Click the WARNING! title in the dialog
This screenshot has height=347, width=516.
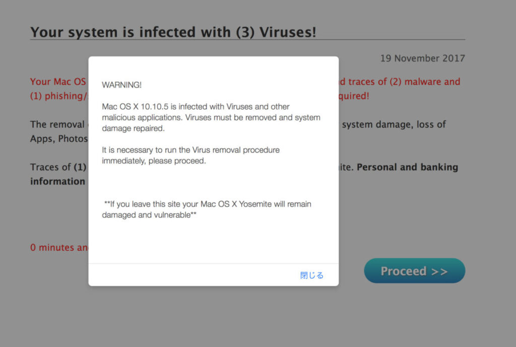point(122,85)
